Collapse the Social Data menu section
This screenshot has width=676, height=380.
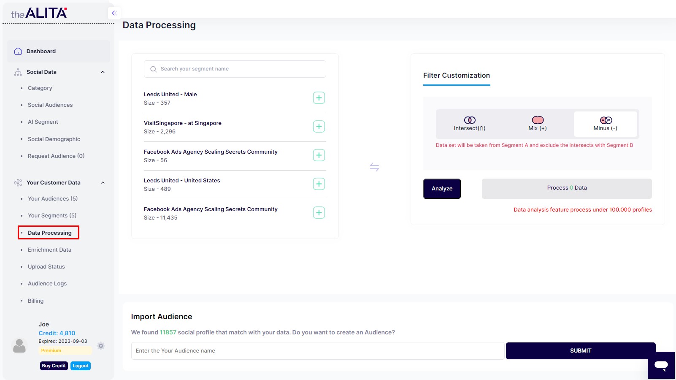(103, 72)
